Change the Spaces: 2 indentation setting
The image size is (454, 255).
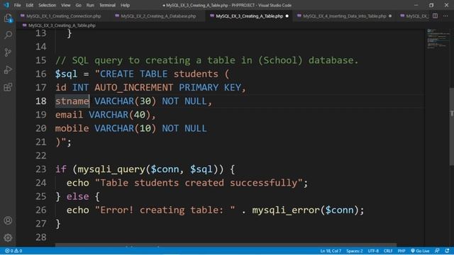point(355,251)
